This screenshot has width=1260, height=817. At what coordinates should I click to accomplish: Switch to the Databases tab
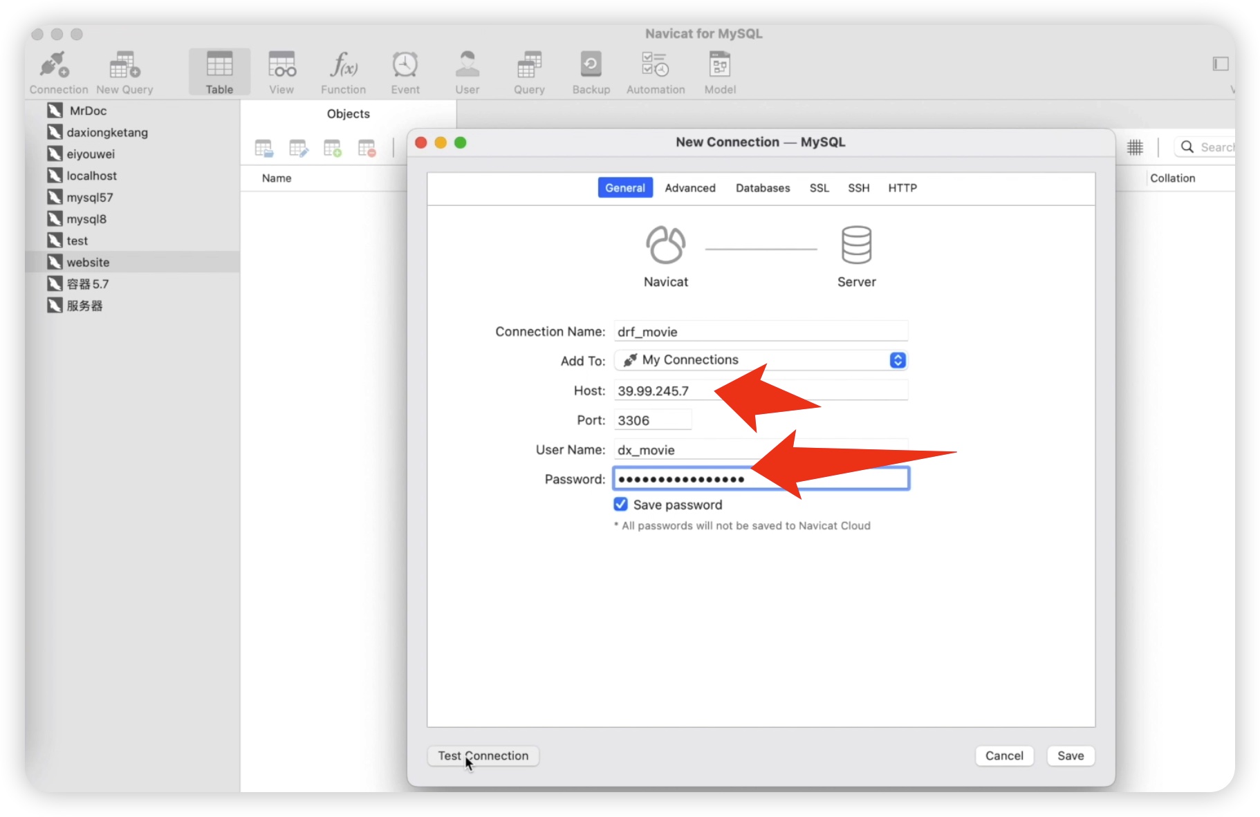pos(763,188)
